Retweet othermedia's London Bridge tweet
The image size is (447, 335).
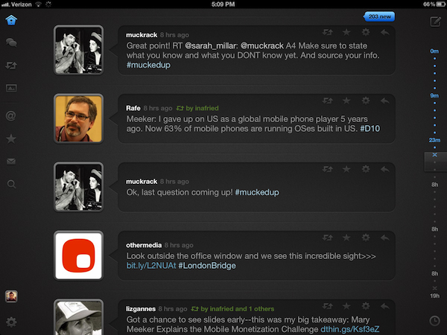click(x=328, y=237)
